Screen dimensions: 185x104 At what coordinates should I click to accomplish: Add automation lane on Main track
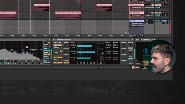tap(143, 33)
